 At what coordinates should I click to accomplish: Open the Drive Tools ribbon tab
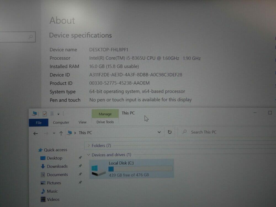[105, 122]
